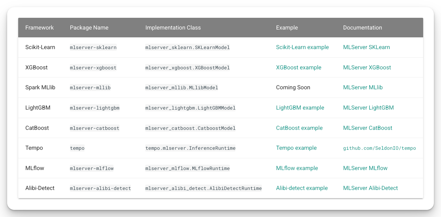The width and height of the screenshot is (441, 217).
Task: Click the mlserver-alibi-detect package name code
Action: [x=101, y=188]
